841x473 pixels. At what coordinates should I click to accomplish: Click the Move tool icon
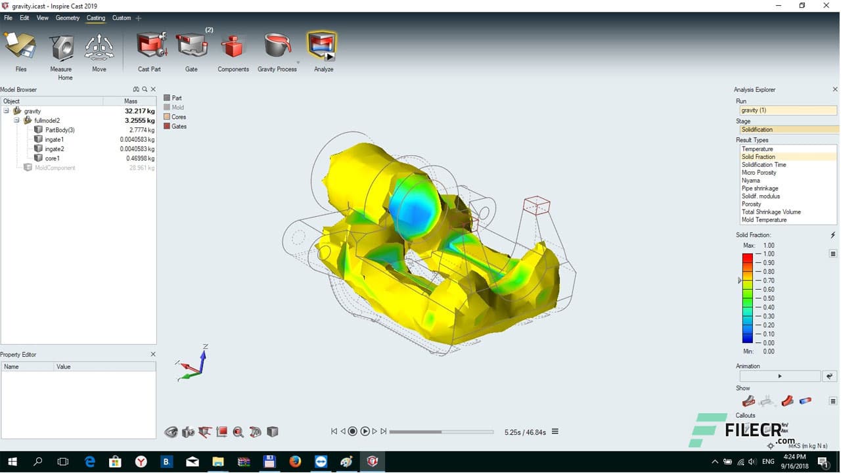click(99, 47)
